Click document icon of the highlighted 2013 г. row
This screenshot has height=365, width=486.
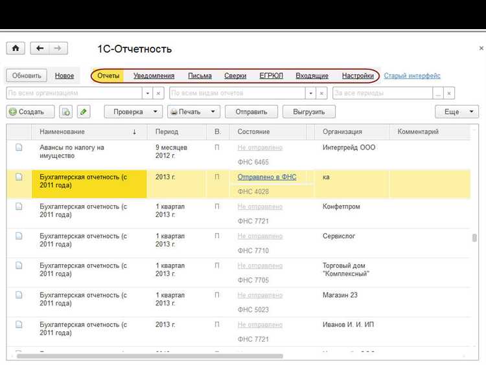19,177
